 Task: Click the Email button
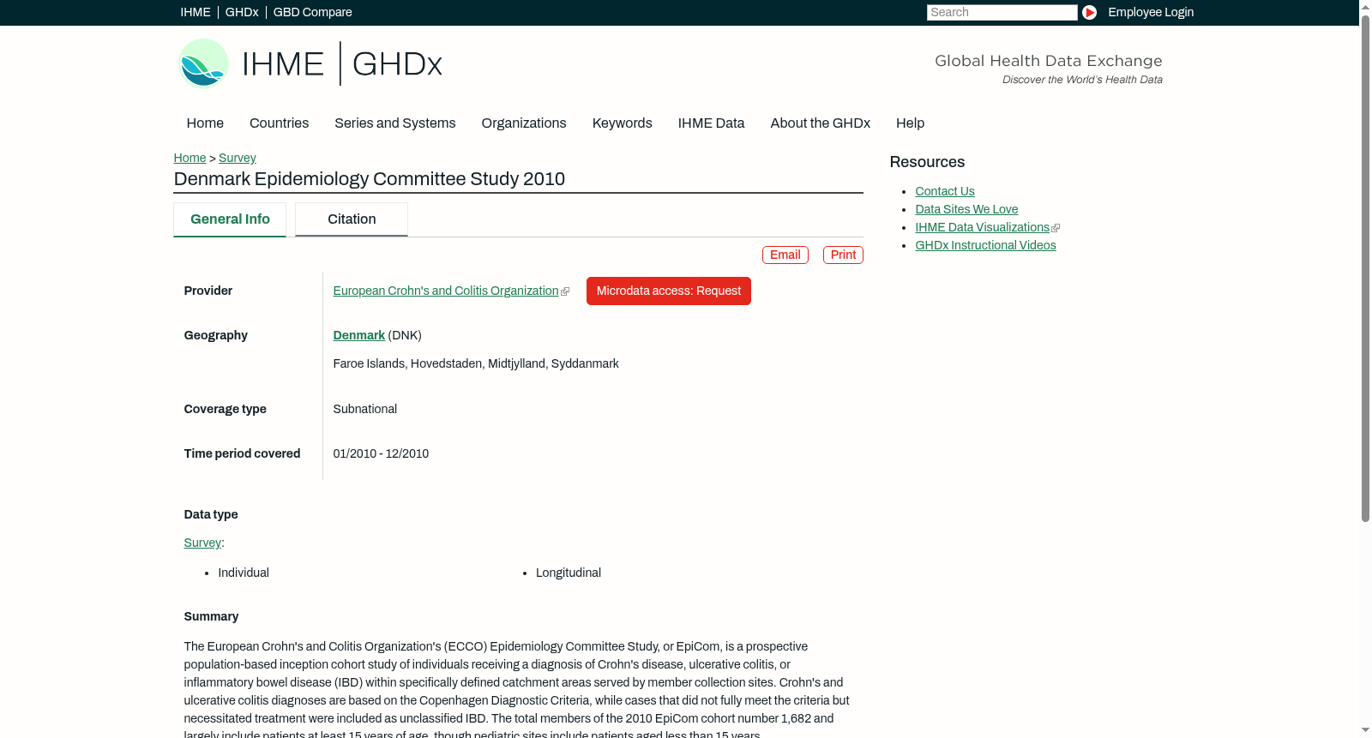(785, 255)
